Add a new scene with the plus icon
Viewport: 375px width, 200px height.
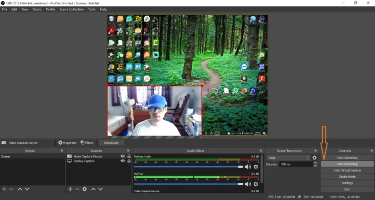(4, 189)
